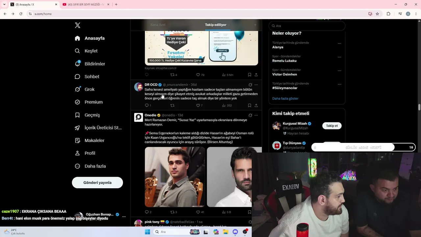View analytics of DR OCD's 352-view post
The width and height of the screenshot is (421, 237).
click(x=227, y=105)
